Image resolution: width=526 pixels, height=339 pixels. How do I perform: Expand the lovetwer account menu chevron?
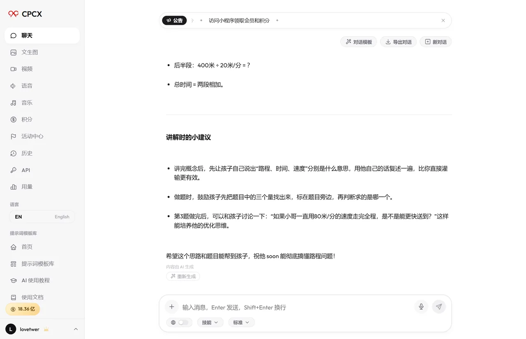coord(76,329)
